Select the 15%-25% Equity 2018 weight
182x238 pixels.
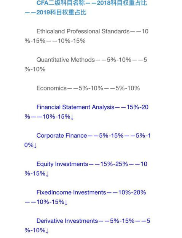point(114,164)
